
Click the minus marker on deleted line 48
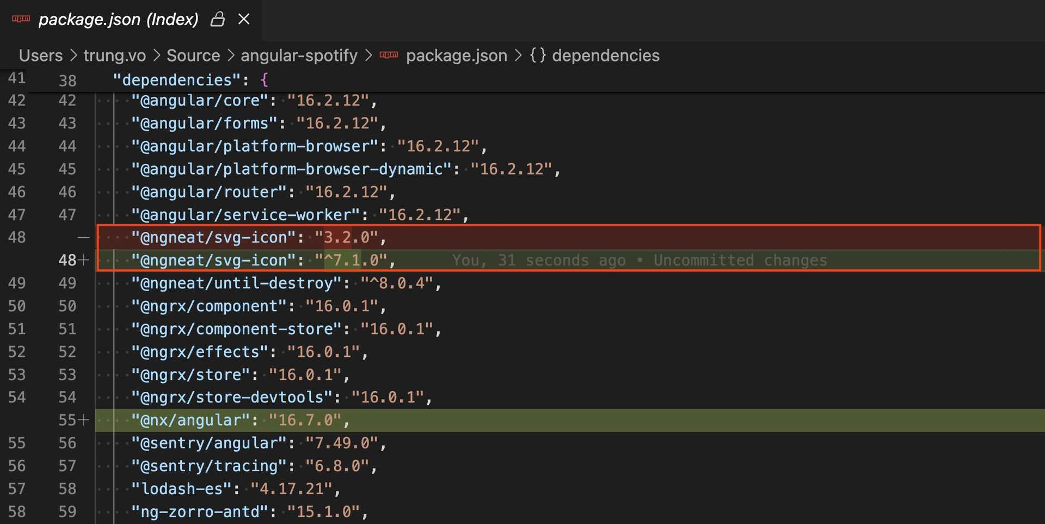[83, 237]
